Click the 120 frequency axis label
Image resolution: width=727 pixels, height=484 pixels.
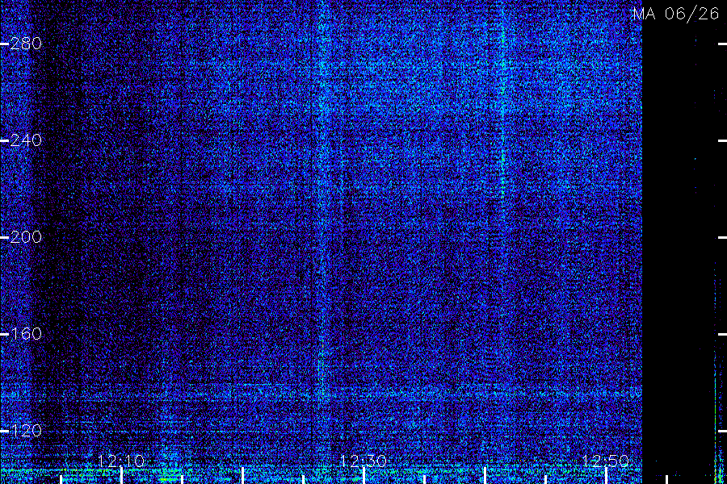tap(26, 431)
